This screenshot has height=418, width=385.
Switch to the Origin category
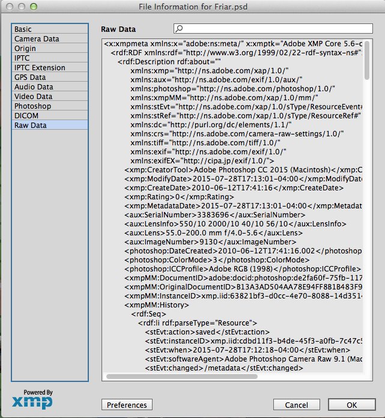click(x=50, y=48)
